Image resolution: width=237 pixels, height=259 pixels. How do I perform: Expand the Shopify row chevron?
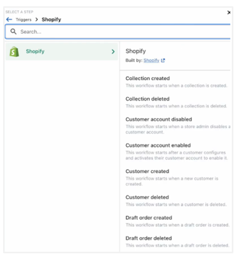(x=113, y=51)
